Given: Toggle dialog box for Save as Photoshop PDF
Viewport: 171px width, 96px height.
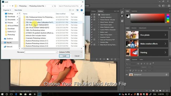Looking at the screenshot, I should (x=94, y=40).
